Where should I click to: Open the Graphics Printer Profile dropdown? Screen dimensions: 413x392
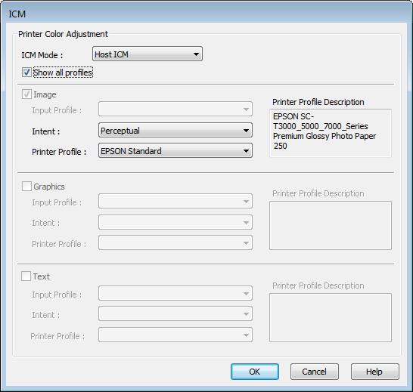click(x=175, y=242)
